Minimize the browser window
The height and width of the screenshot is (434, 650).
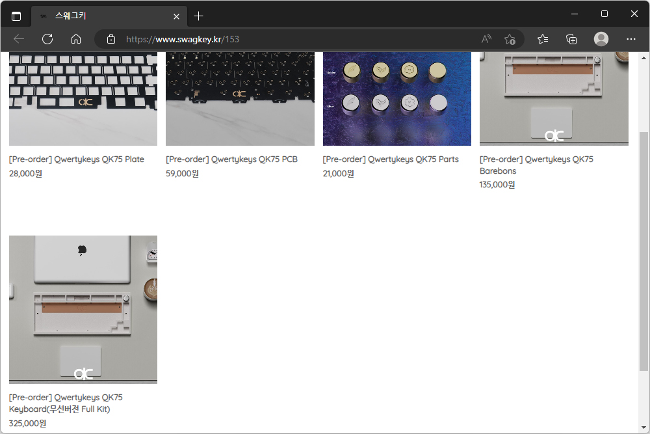point(575,14)
